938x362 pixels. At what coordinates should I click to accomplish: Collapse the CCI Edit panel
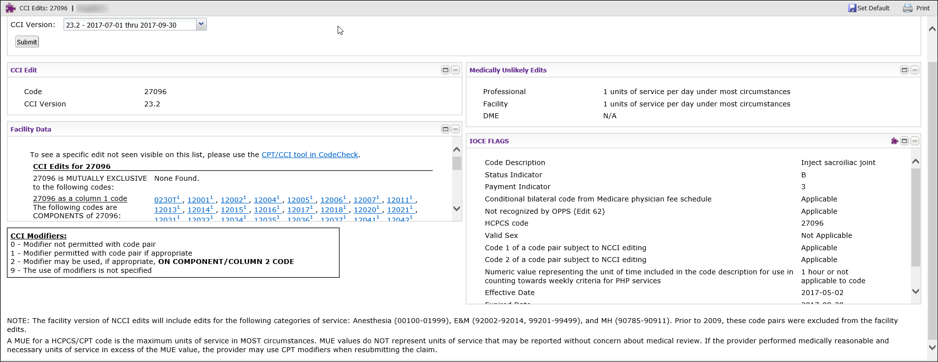tap(455, 70)
